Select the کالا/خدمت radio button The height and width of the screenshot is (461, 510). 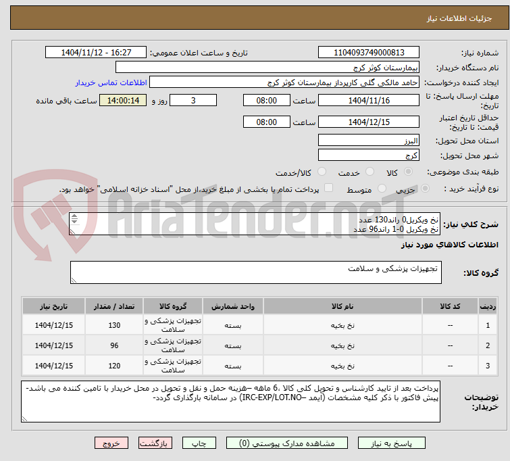tap(322, 172)
